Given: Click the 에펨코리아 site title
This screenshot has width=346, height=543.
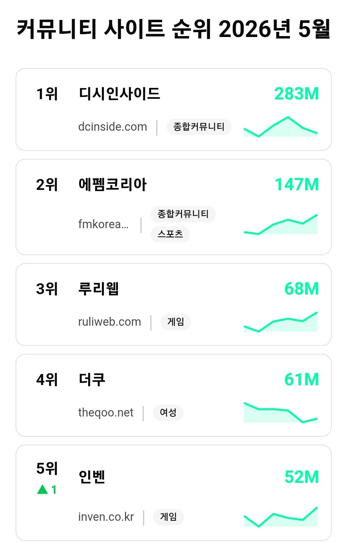Looking at the screenshot, I should (x=113, y=185).
